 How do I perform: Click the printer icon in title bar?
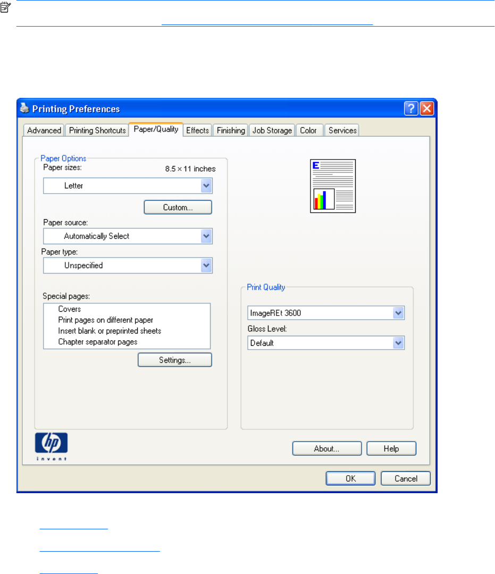tap(25, 109)
